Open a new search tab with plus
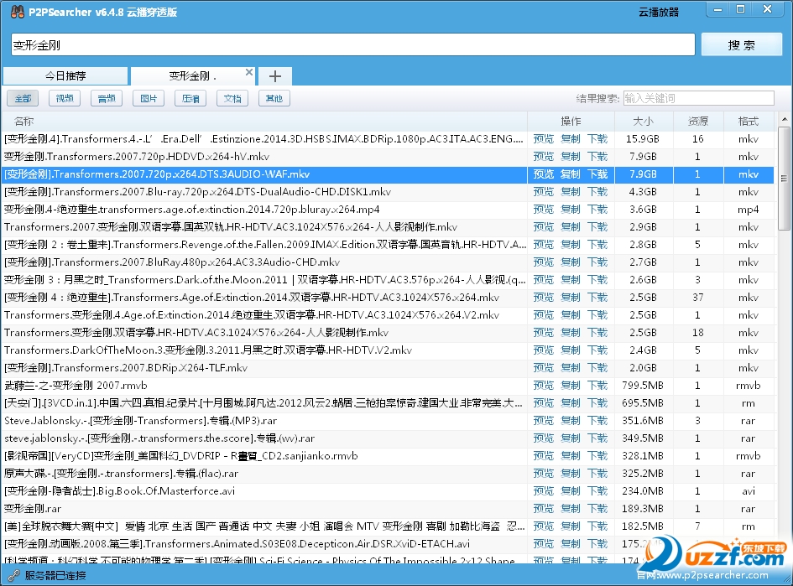Image resolution: width=793 pixels, height=586 pixels. [x=274, y=75]
